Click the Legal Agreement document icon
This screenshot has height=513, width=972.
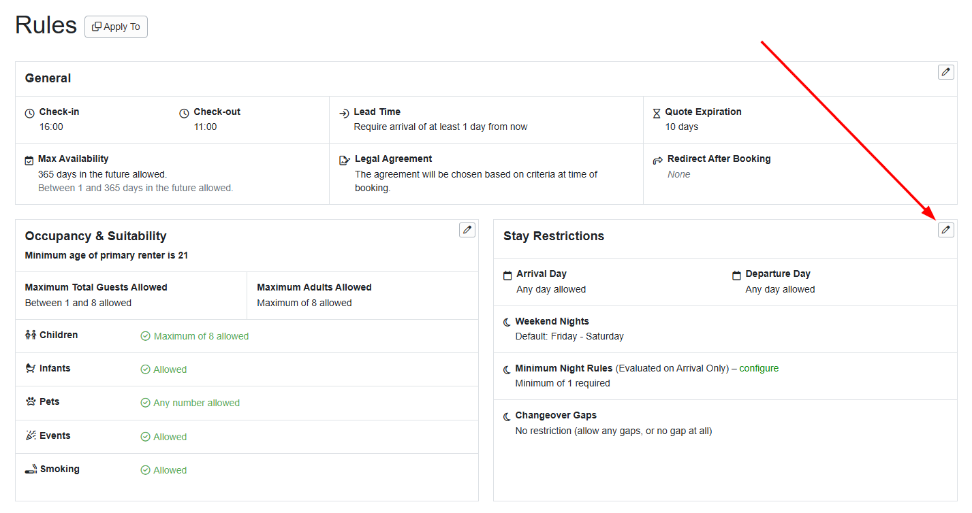tap(344, 159)
